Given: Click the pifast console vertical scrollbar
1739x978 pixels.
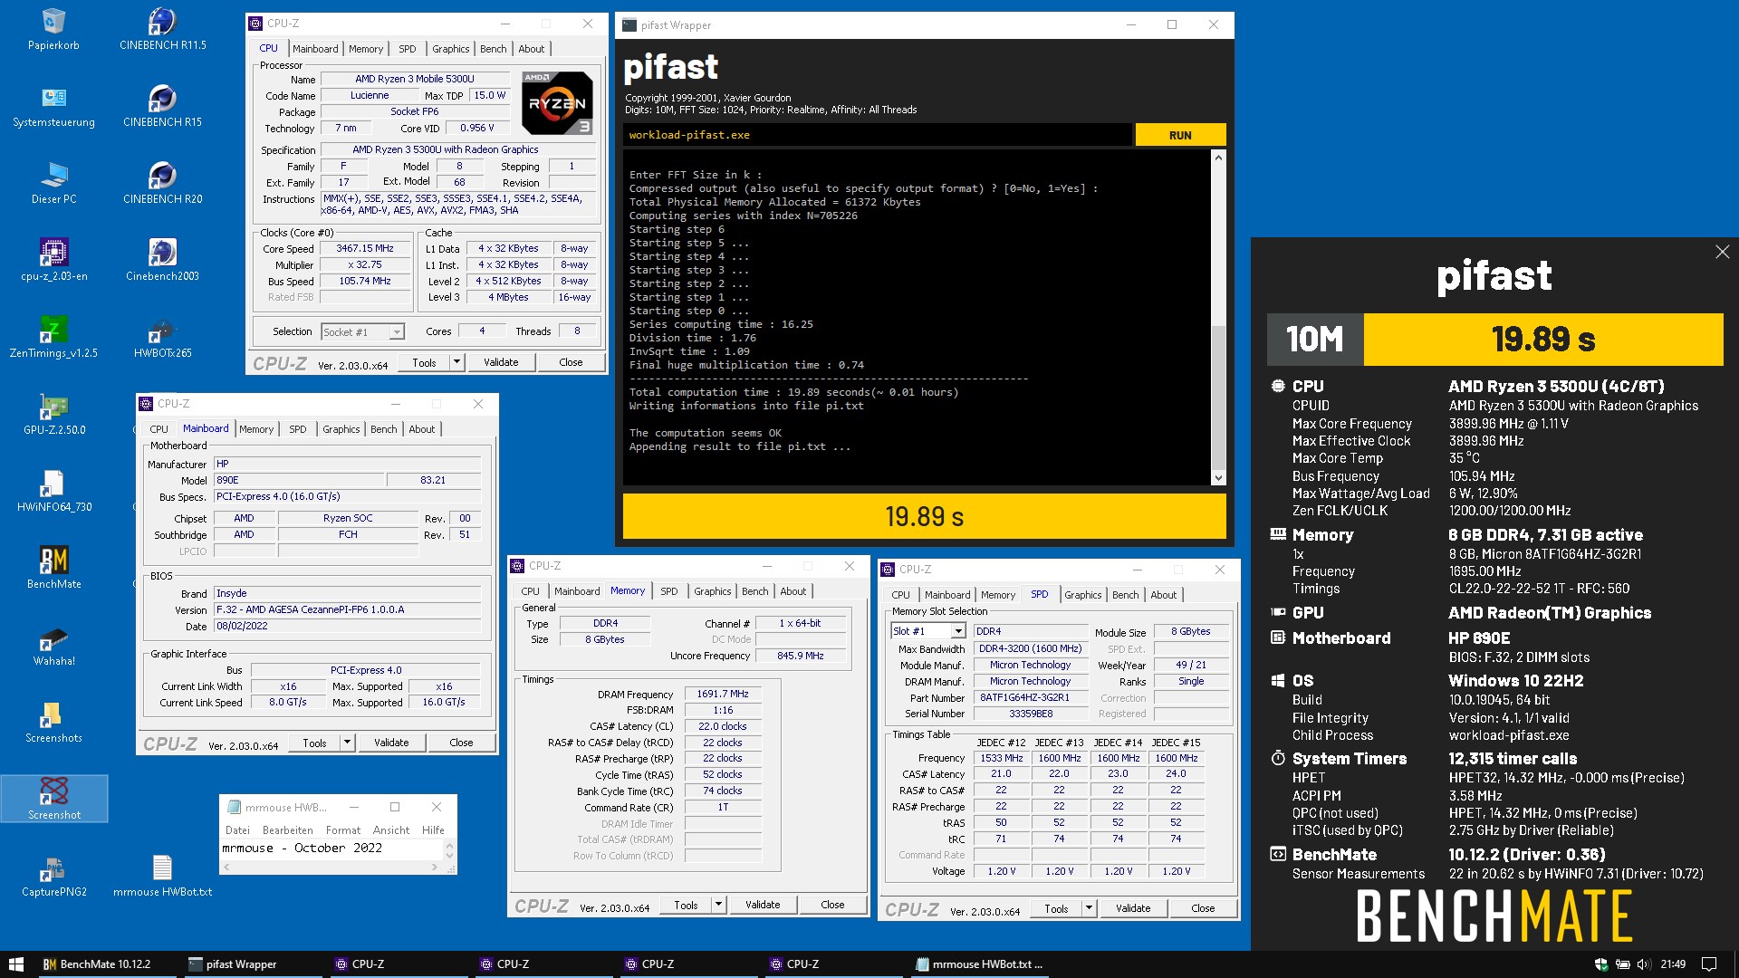Looking at the screenshot, I should (x=1218, y=397).
